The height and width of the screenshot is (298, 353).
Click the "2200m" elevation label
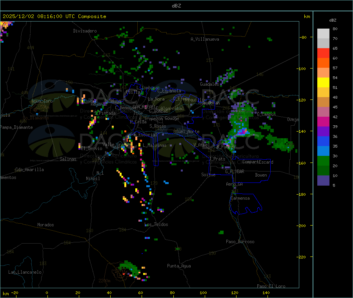point(104,281)
